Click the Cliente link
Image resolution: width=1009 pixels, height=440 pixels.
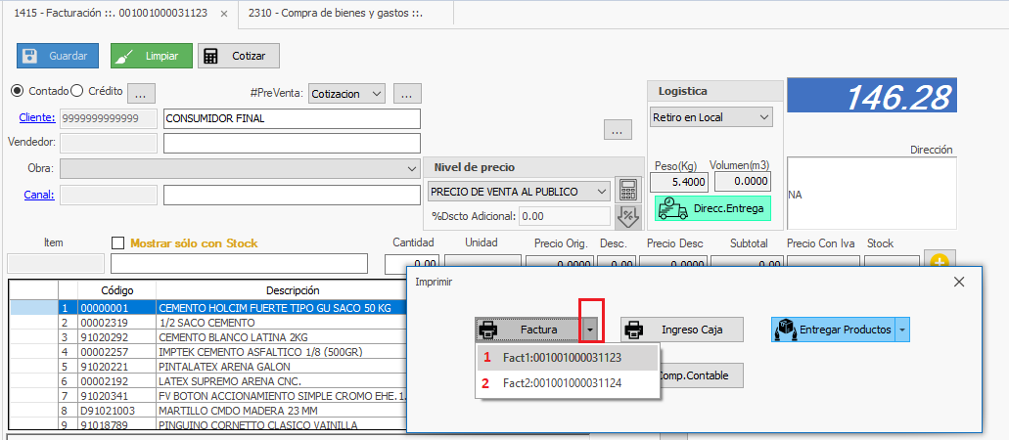37,118
